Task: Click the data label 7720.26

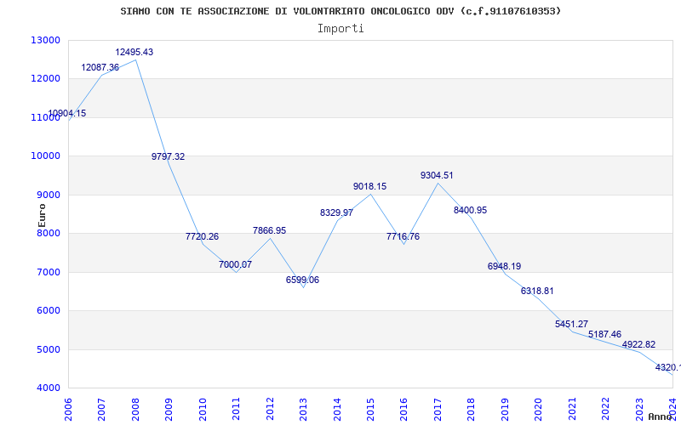Action: click(202, 237)
